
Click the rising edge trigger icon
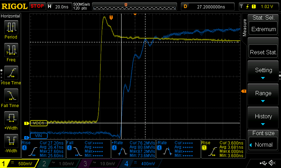click(248, 7)
